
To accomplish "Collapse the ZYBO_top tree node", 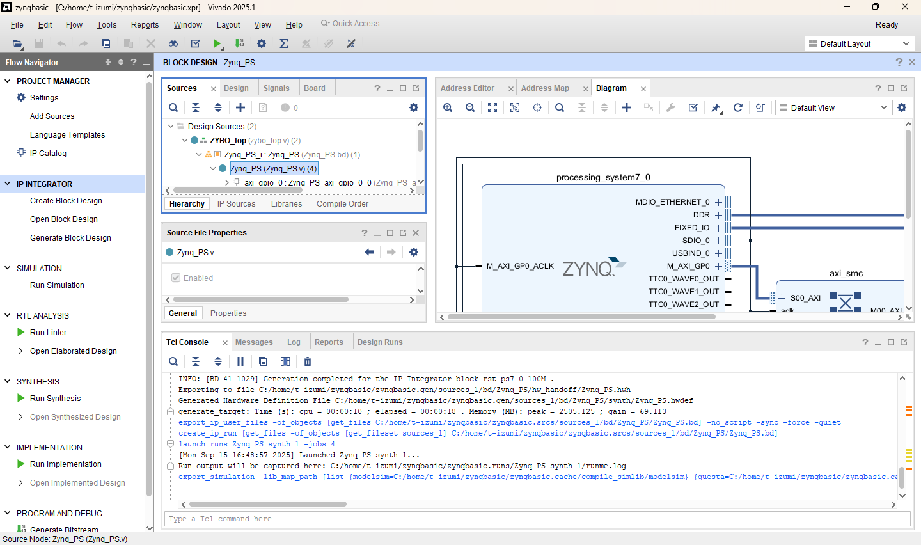I will (x=185, y=141).
